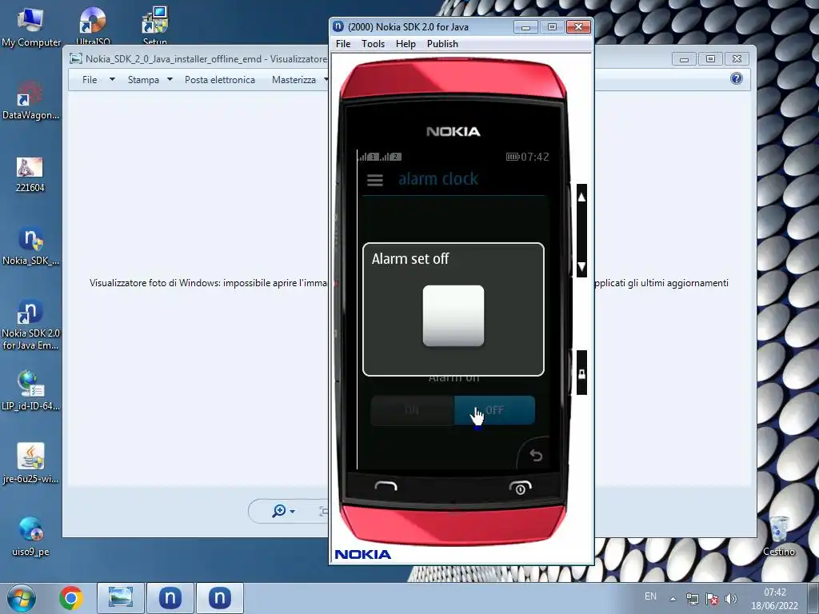819x614 pixels.
Task: Click the Action Center flag icon
Action: [712, 600]
